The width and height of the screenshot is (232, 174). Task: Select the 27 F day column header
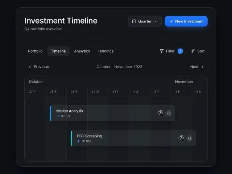[x=32, y=92]
